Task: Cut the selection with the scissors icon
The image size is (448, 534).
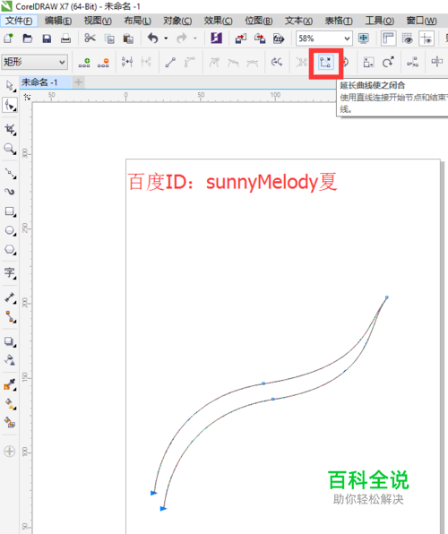Action: 90,39
